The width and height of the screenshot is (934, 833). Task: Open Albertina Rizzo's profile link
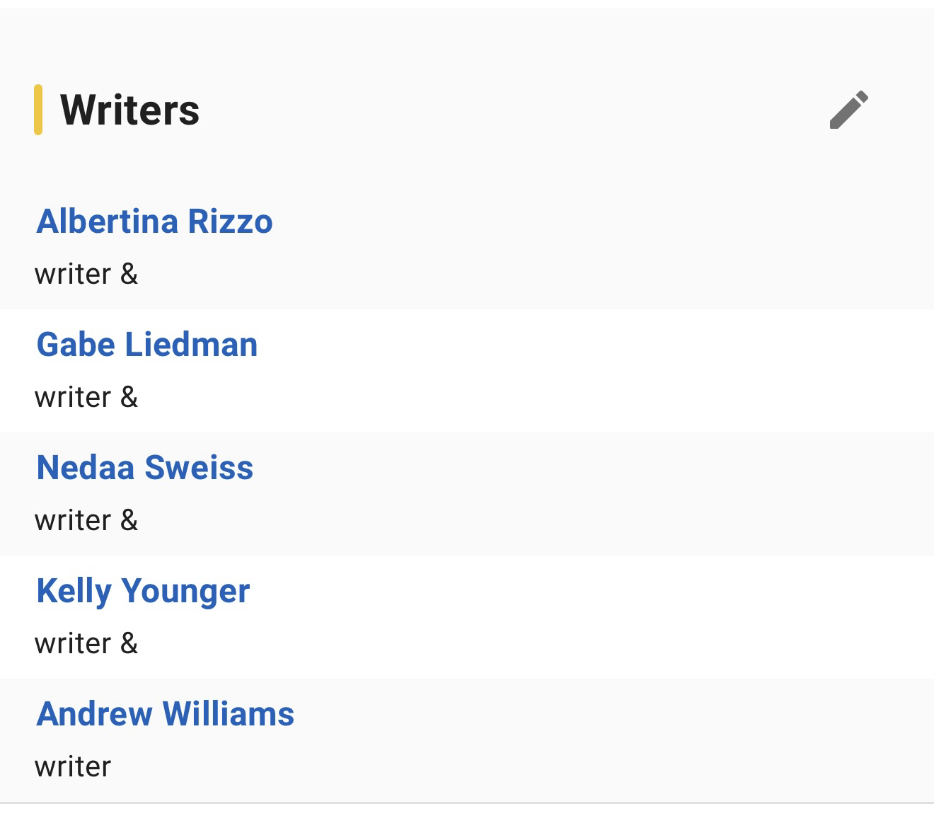154,222
